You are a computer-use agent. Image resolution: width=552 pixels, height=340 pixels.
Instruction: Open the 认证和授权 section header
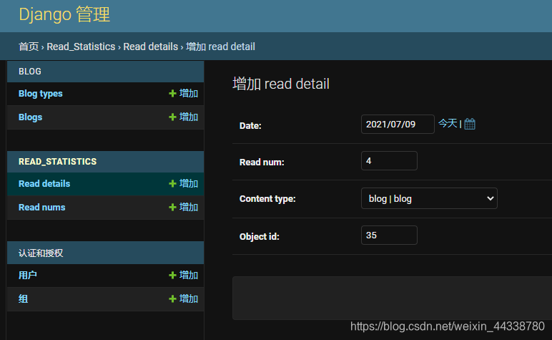click(x=41, y=253)
